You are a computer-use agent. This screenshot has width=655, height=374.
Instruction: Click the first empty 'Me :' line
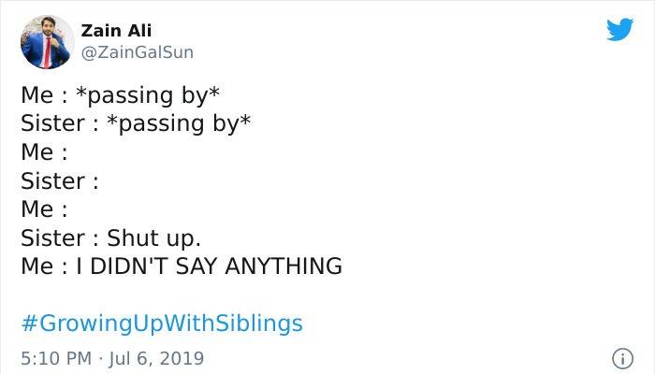pos(44,151)
